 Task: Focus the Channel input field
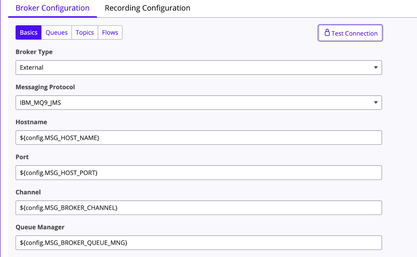pyautogui.click(x=199, y=208)
